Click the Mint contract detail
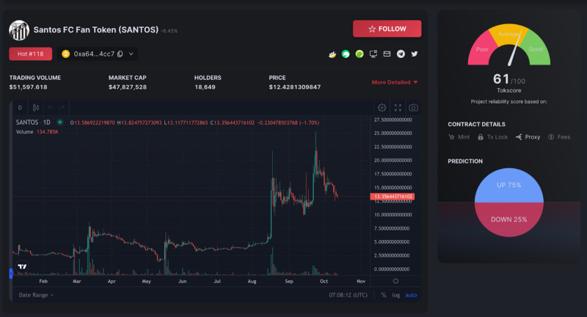This screenshot has width=587, height=317. point(459,137)
